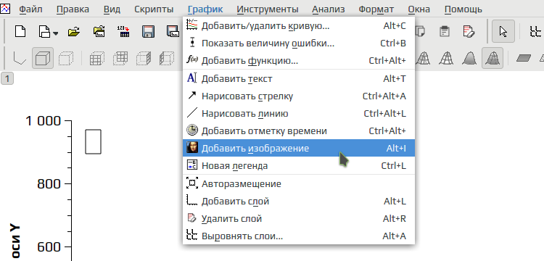This screenshot has height=261, width=544.
Task: Click the new blank project icon
Action: pyautogui.click(x=20, y=32)
